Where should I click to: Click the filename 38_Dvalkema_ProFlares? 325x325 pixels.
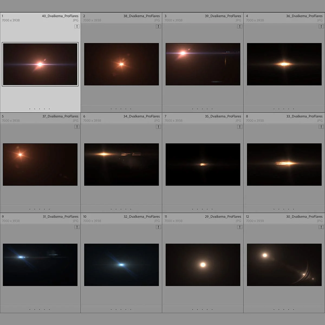pyautogui.click(x=142, y=16)
